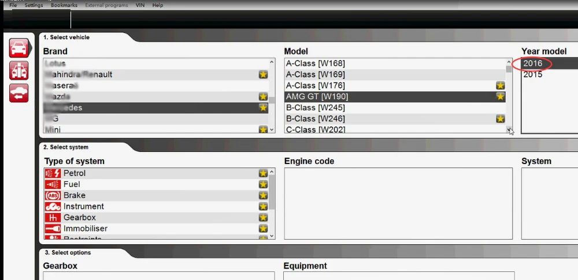
Task: Select A-Class [W169] model
Action: [x=395, y=75]
